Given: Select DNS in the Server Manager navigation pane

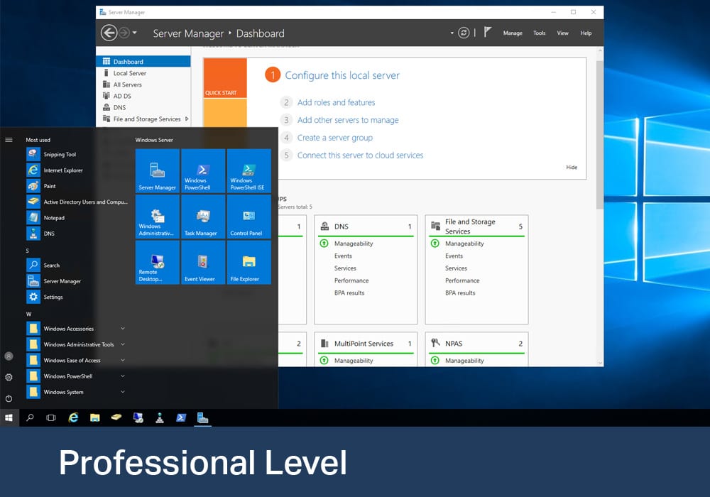Looking at the screenshot, I should click(x=143, y=107).
